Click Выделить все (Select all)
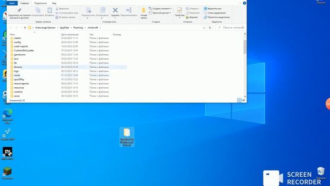This screenshot has height=186, width=330. 212,9
